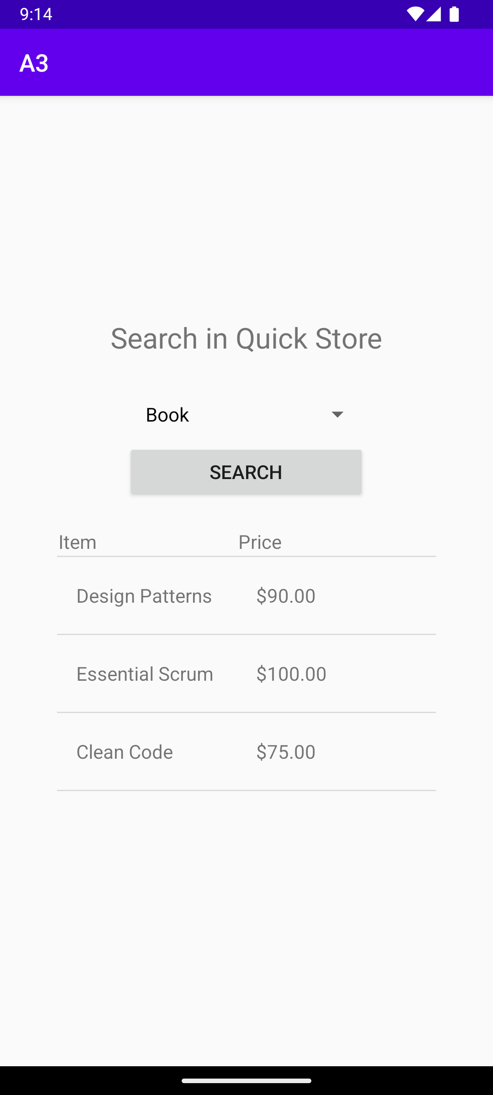
Task: Tap the $90.00 price
Action: click(x=286, y=596)
